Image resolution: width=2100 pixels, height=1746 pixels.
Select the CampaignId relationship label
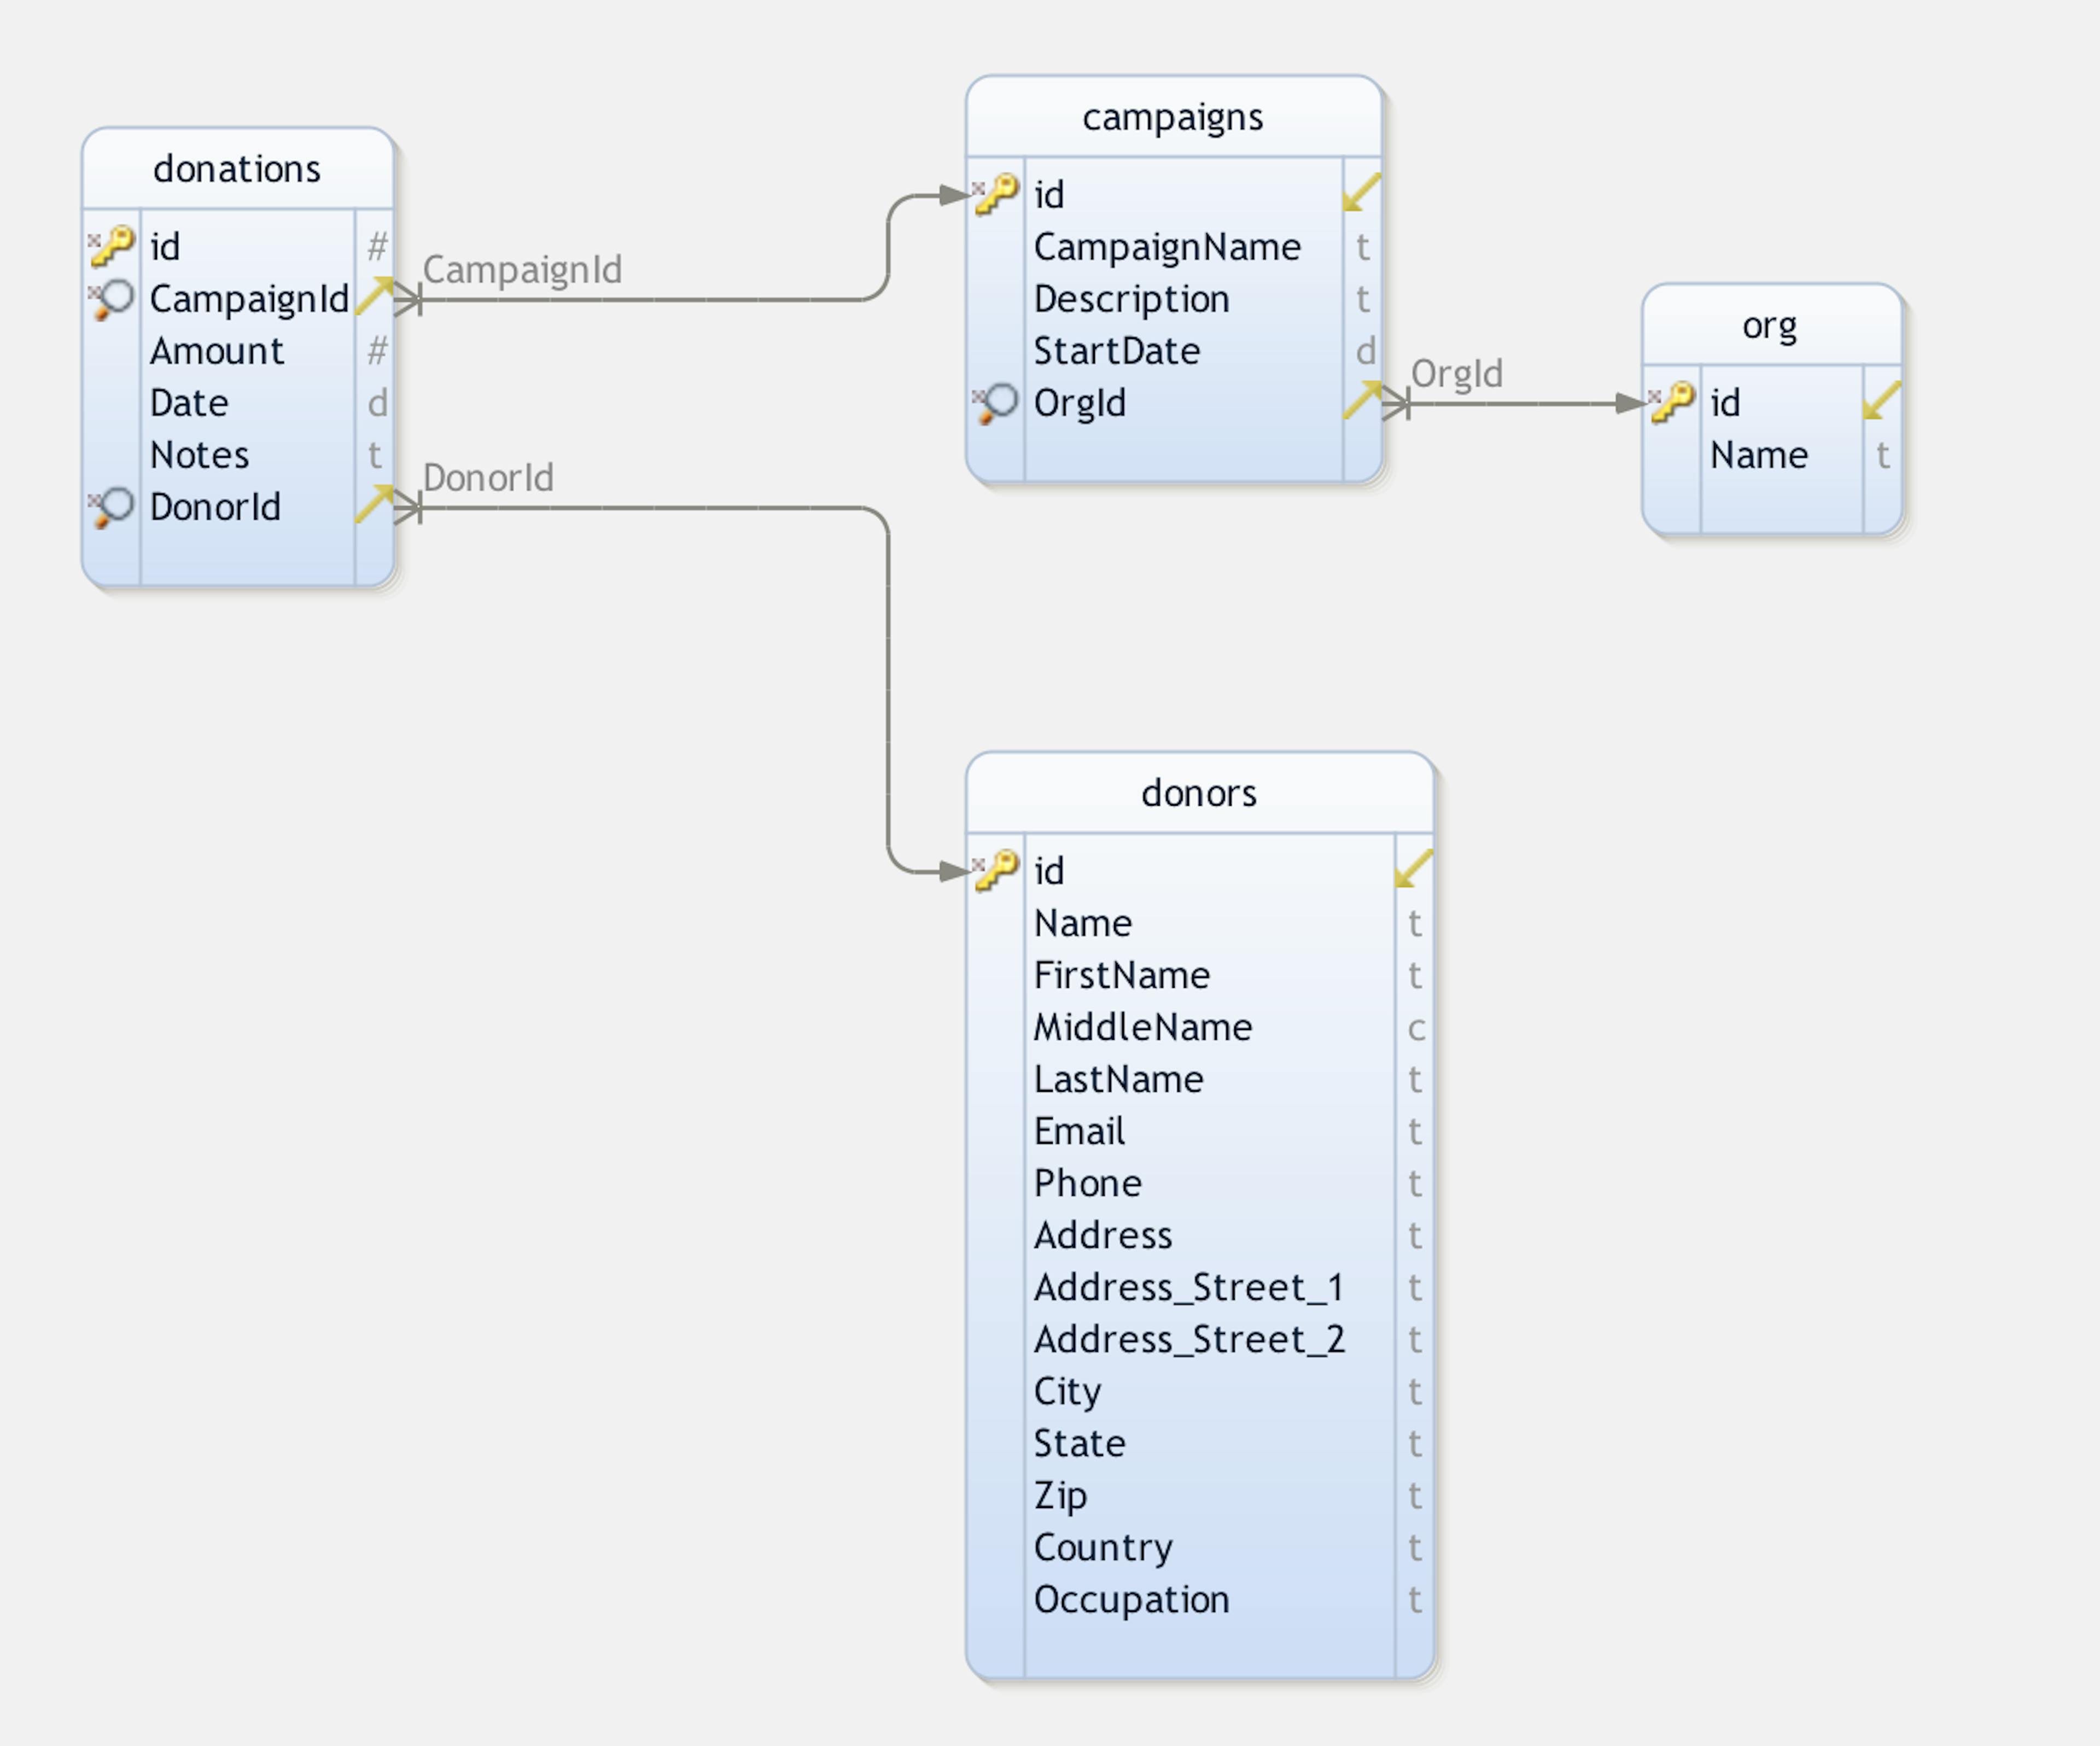point(522,270)
